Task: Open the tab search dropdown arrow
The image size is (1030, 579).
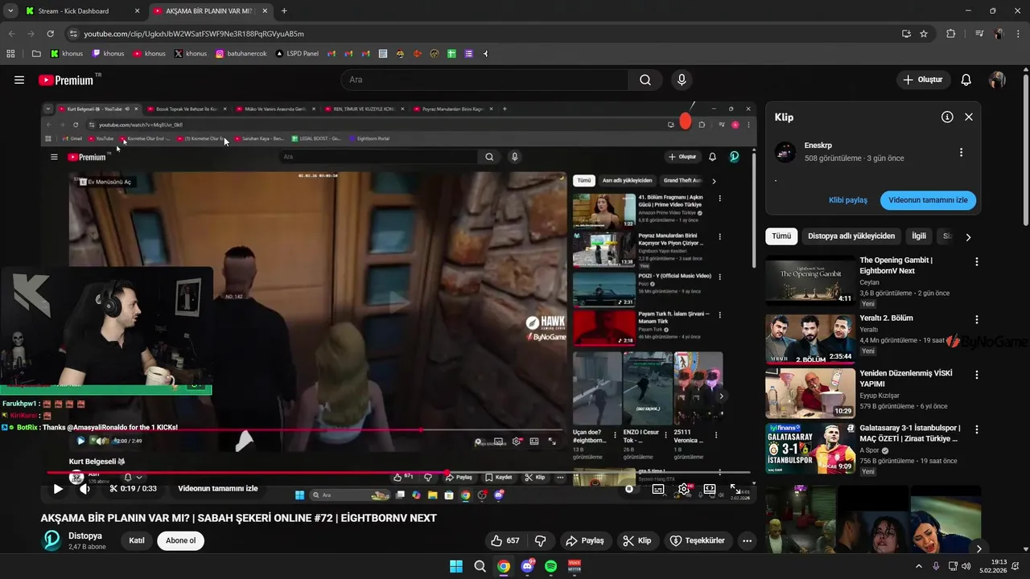Action: [9, 11]
